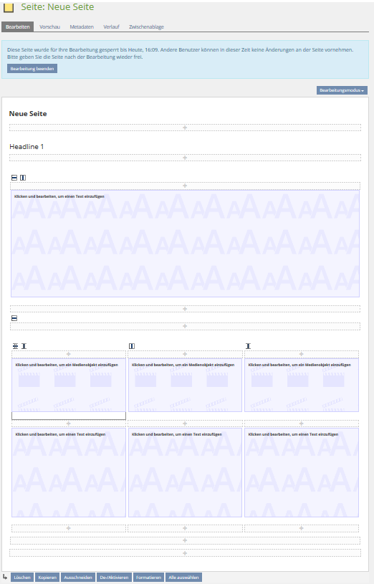Select the column icon above the large text block
This screenshot has height=584, width=374.
[23, 178]
